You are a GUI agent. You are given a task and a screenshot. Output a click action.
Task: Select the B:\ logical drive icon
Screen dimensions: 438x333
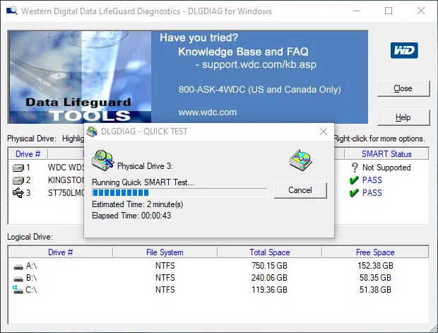18,279
